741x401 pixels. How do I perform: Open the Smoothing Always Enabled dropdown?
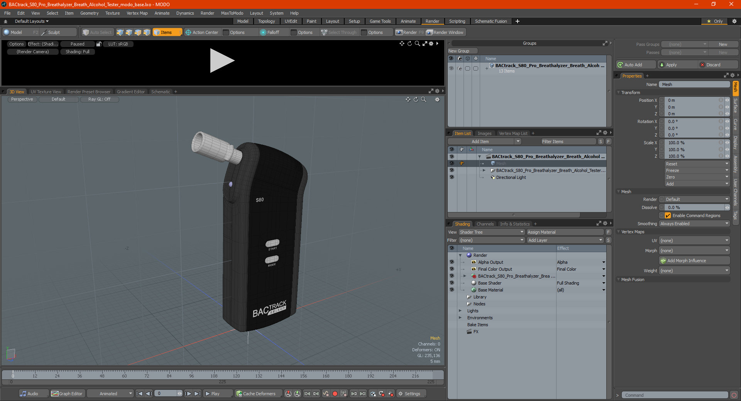[694, 224]
